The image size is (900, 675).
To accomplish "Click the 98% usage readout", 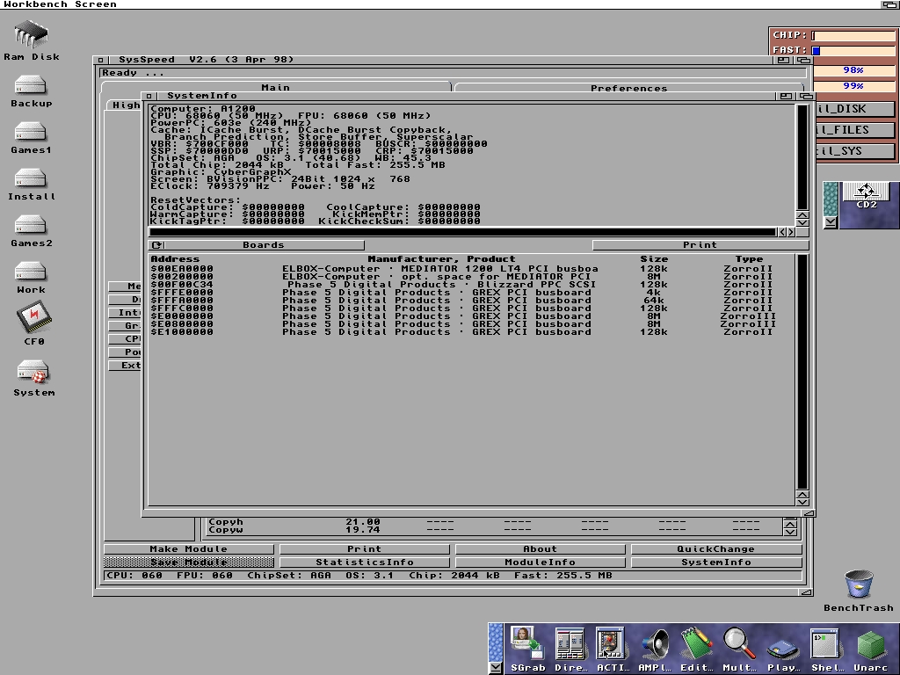I will 853,70.
